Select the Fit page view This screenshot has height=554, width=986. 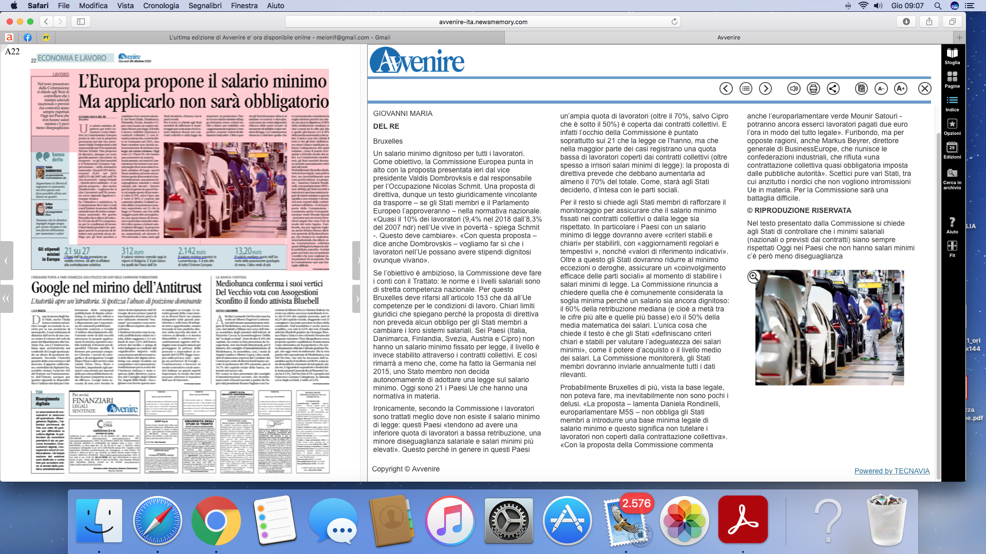coord(952,249)
